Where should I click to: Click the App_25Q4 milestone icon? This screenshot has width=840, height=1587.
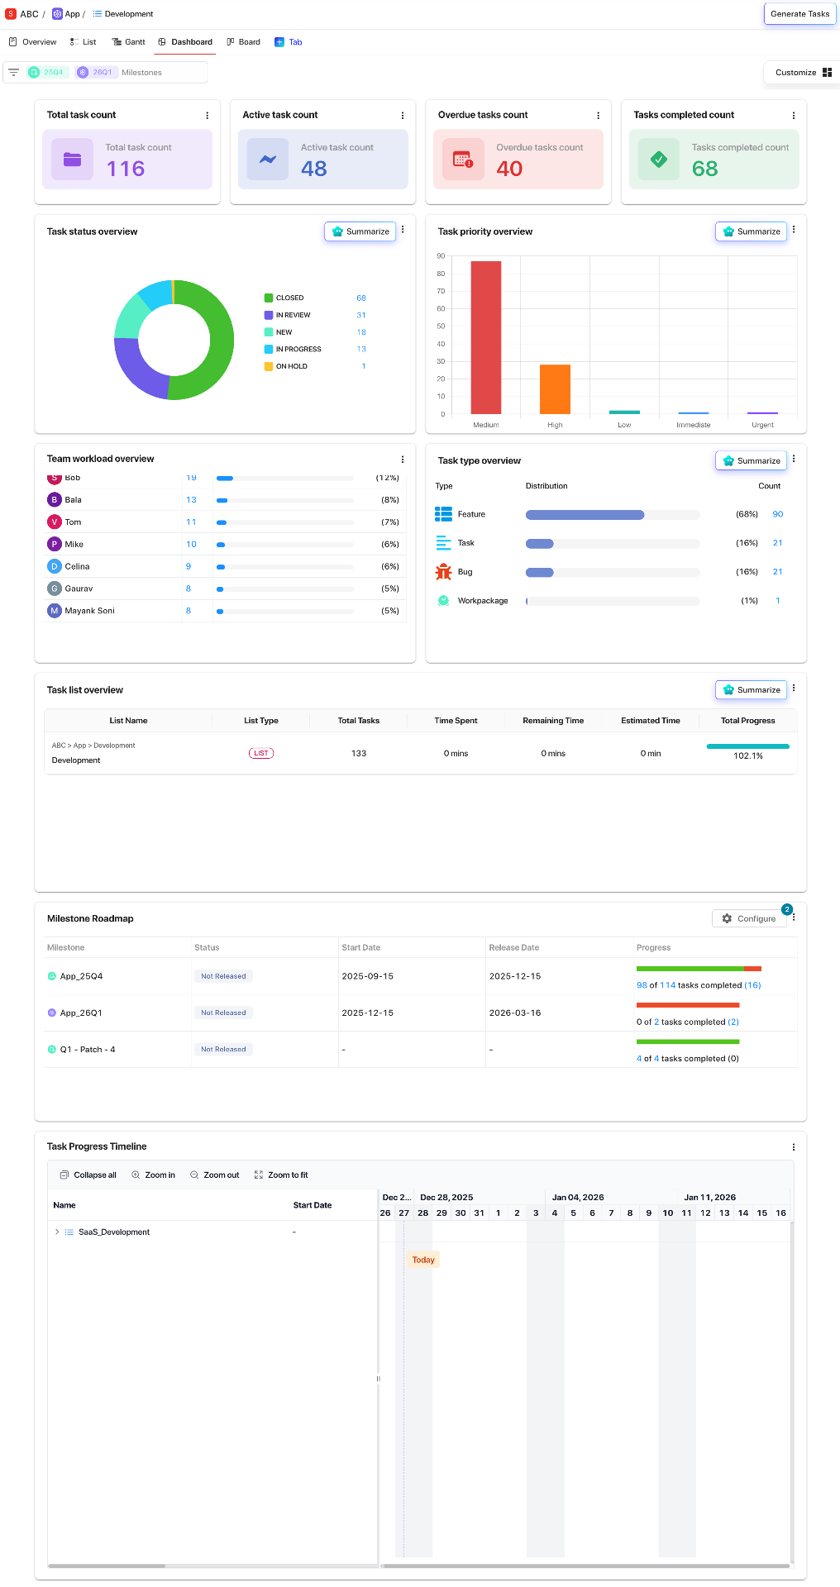(x=52, y=976)
